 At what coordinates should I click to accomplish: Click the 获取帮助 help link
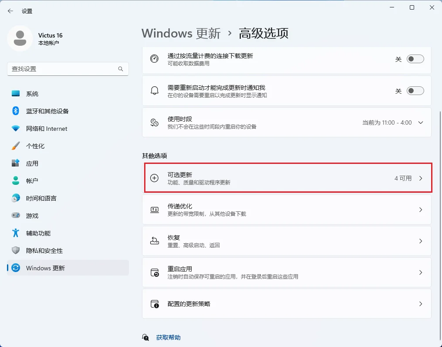coord(168,337)
